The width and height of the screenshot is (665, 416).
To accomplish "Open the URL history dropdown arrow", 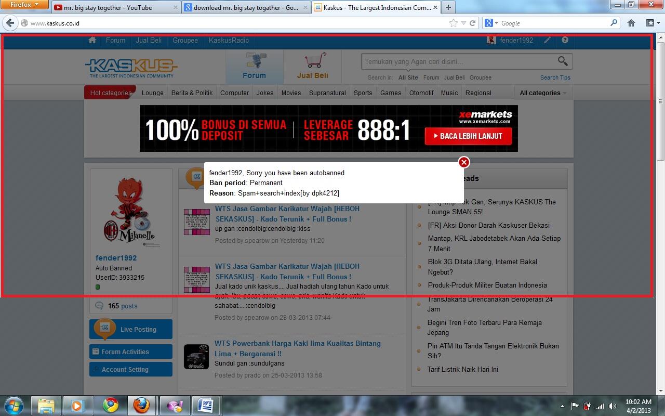I will [464, 23].
